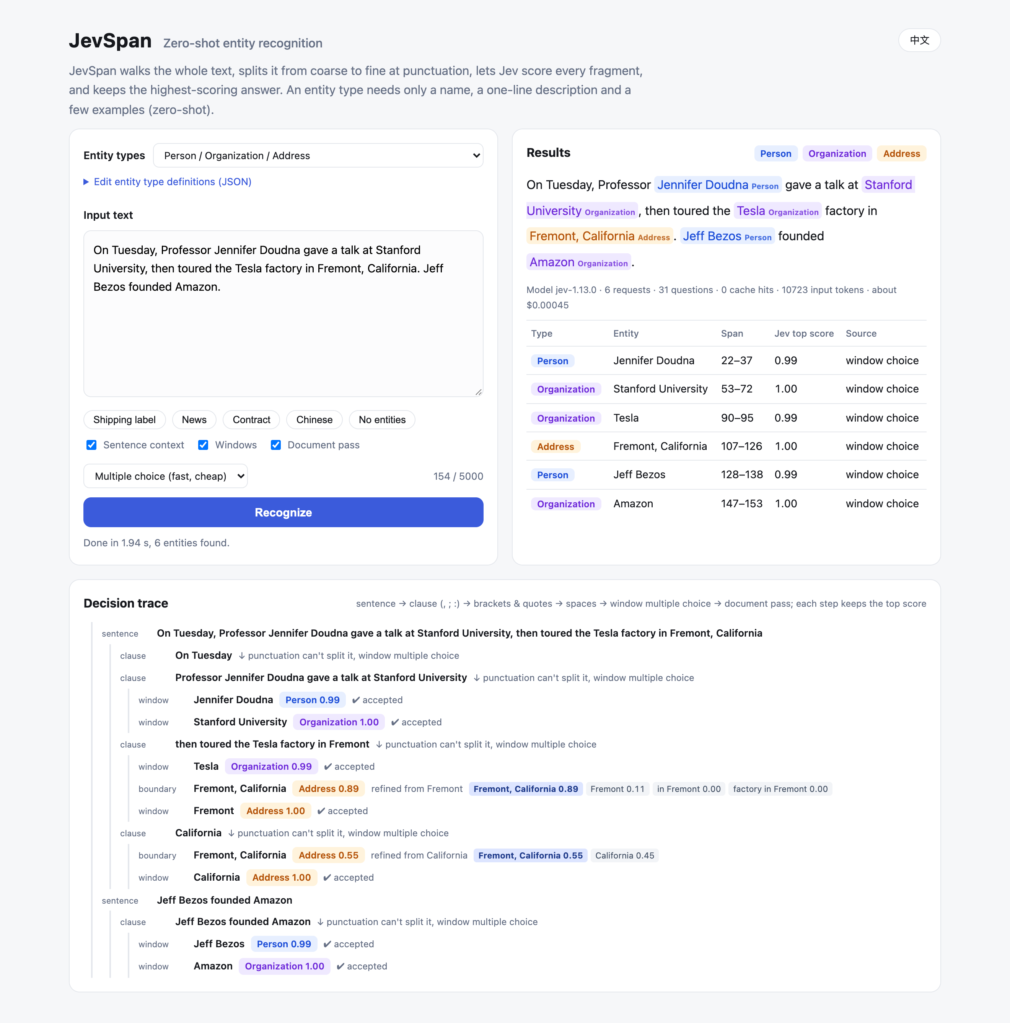Screen dimensions: 1010x1023
Task: Toggle the Windows checkbox
Action: pyautogui.click(x=204, y=445)
